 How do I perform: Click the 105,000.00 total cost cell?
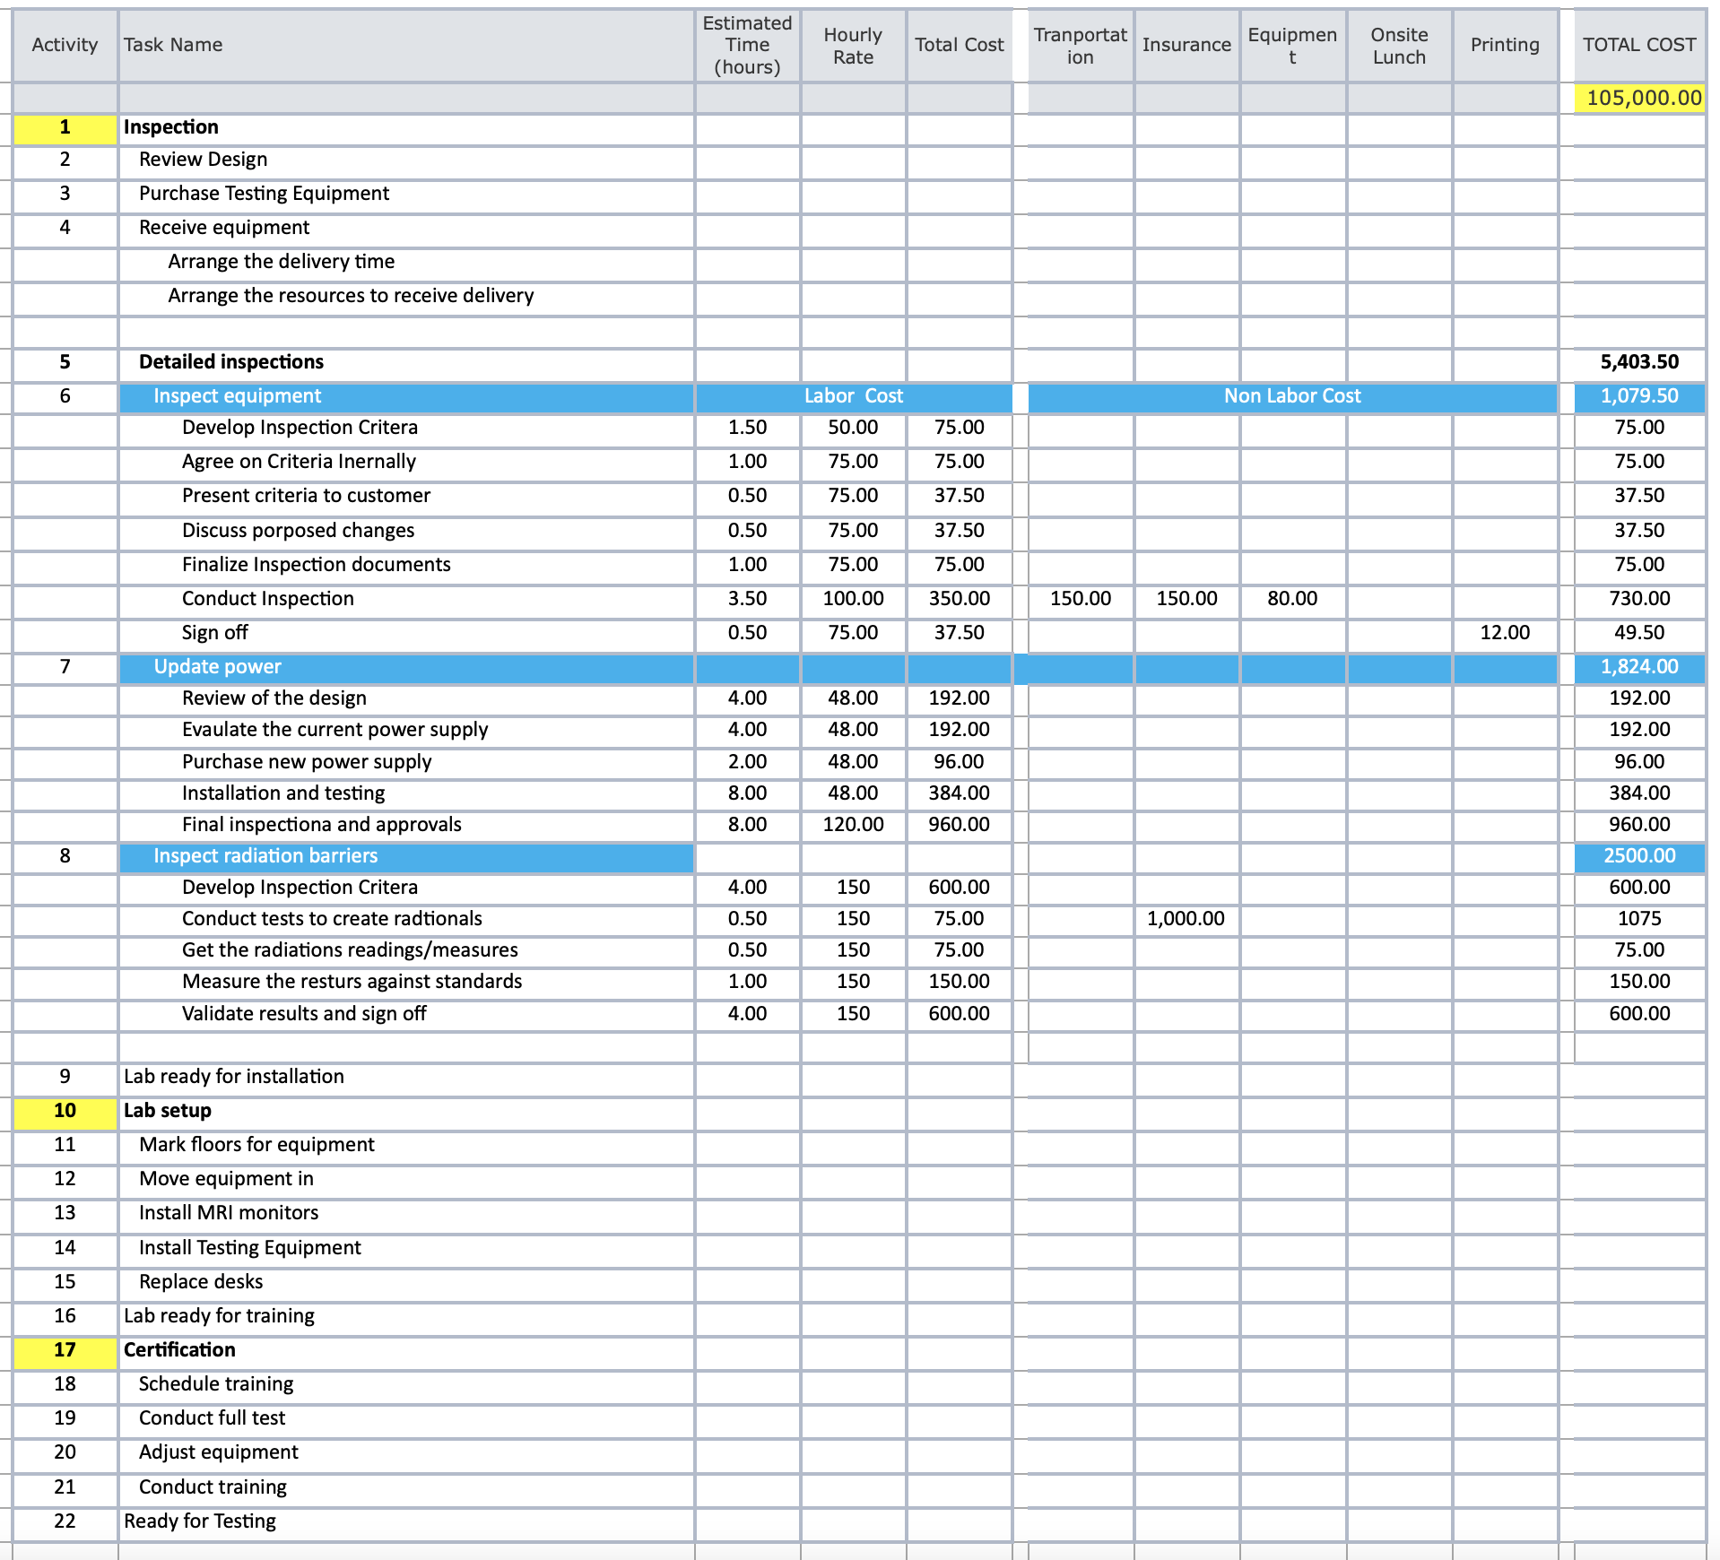tap(1639, 98)
